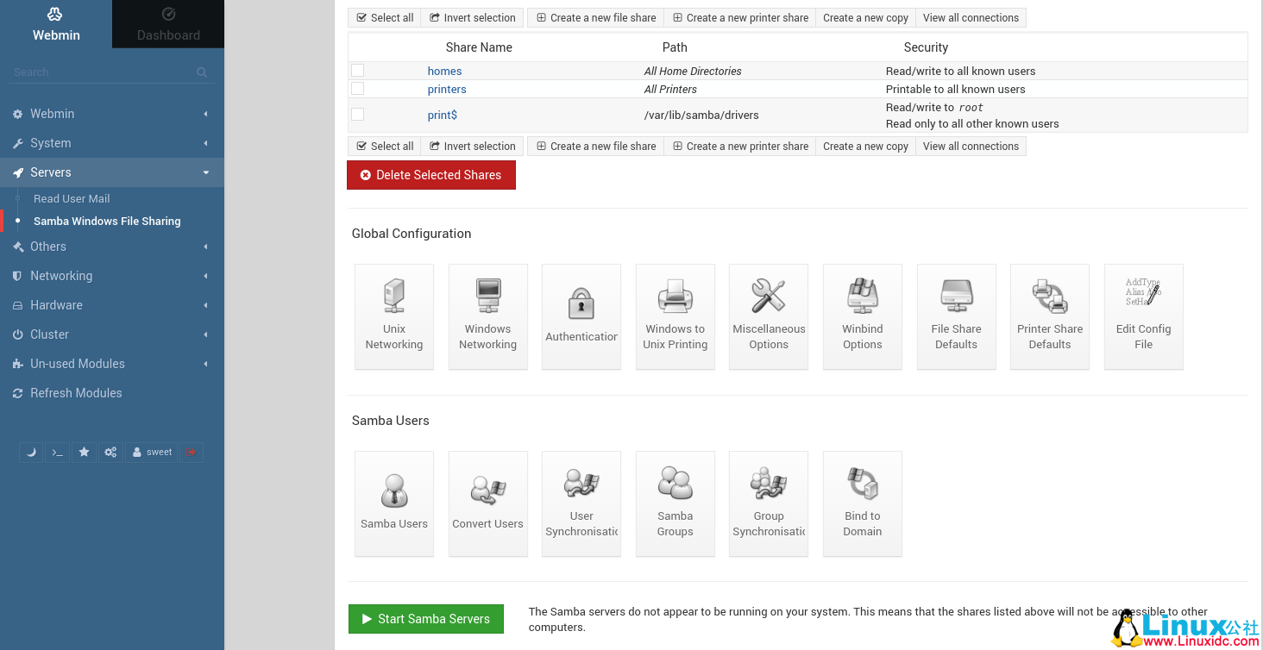
Task: Switch to the Dashboard tab
Action: pos(168,24)
